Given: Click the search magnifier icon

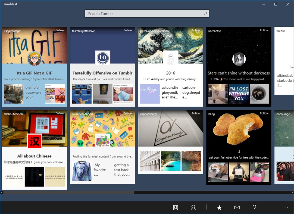Looking at the screenshot, I should (x=205, y=13).
